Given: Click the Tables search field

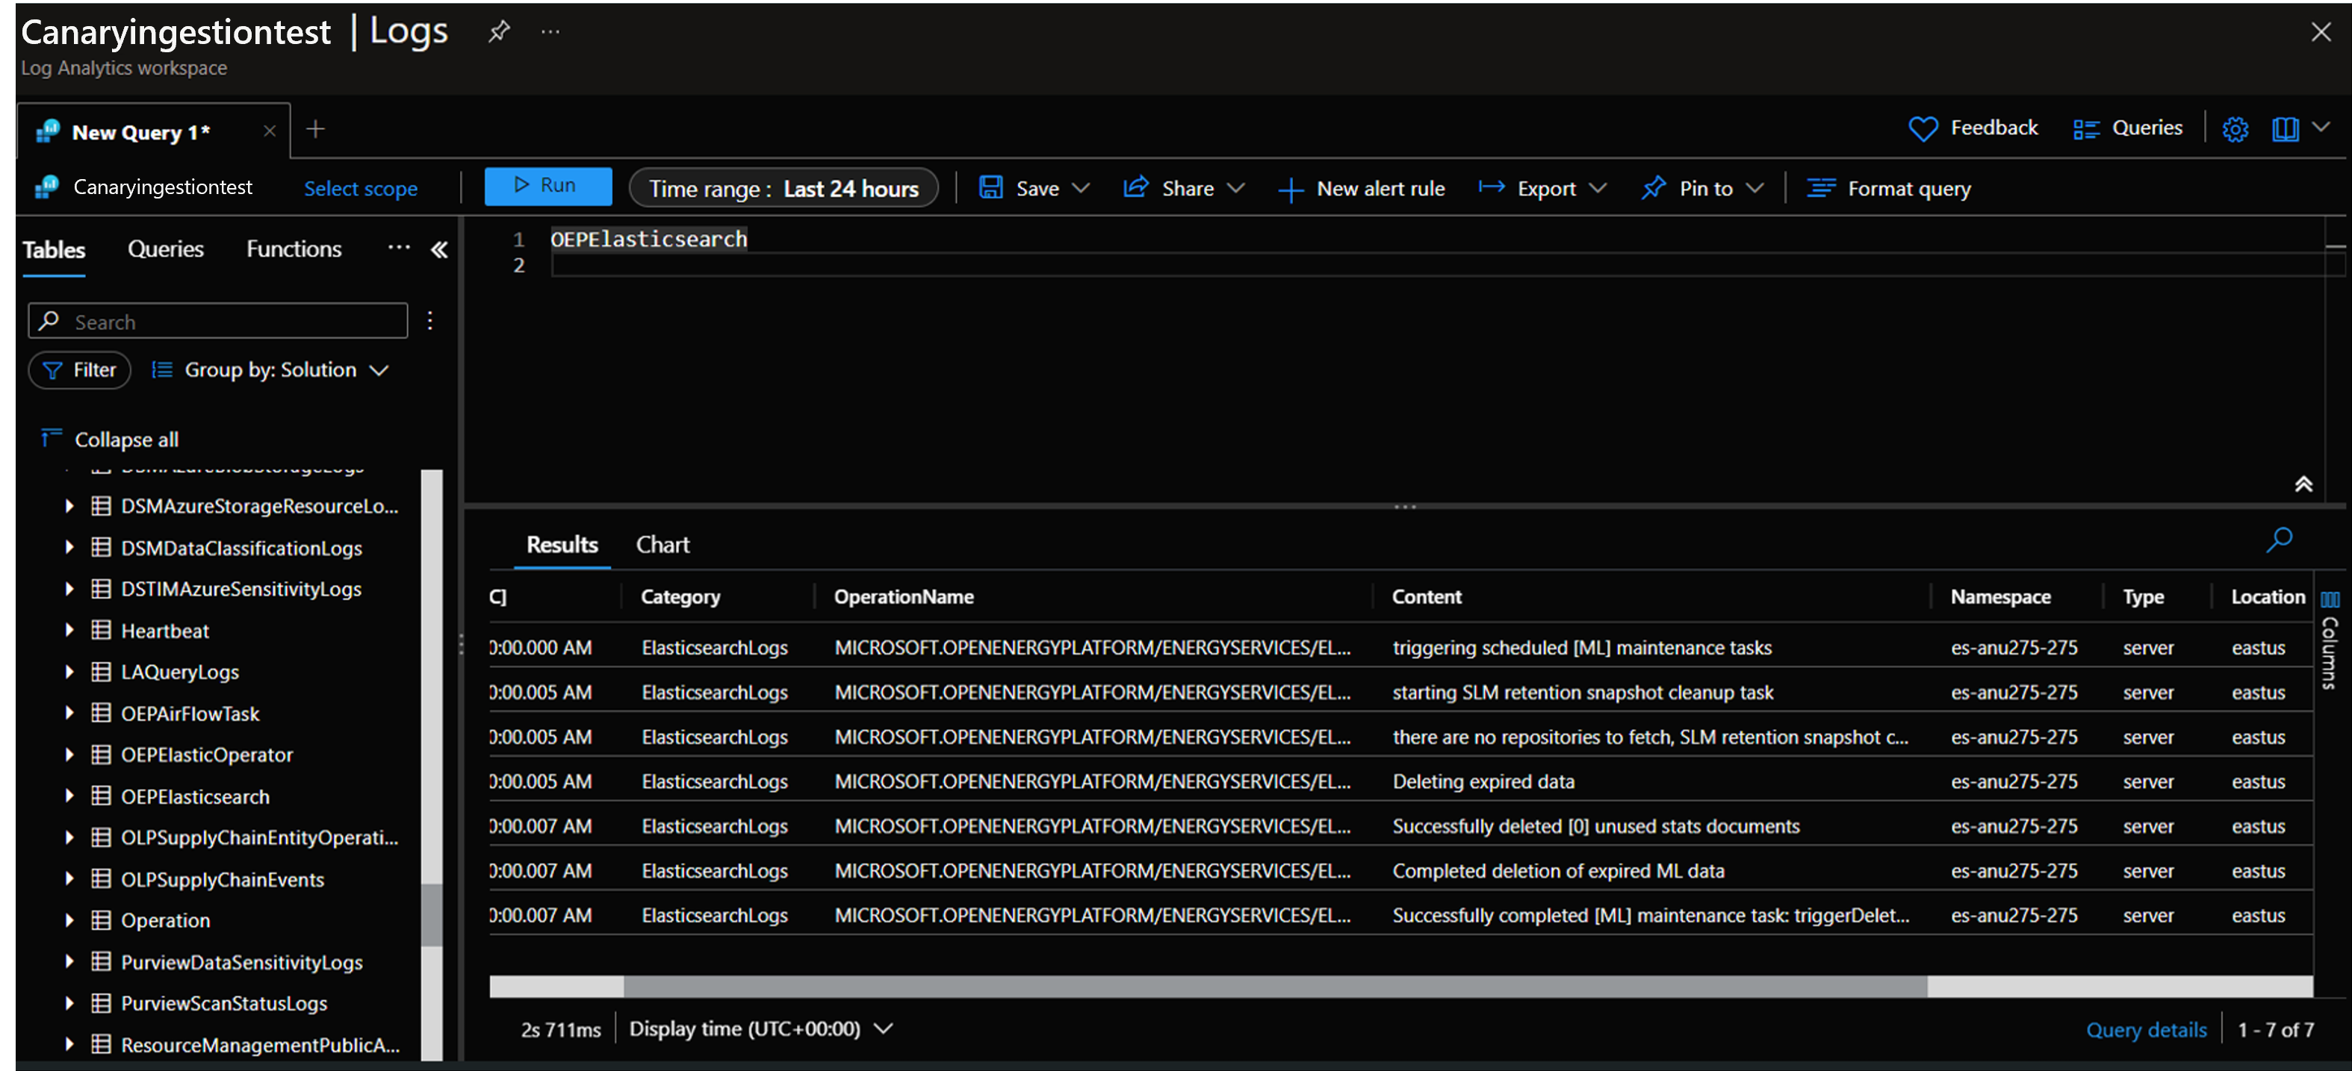Looking at the screenshot, I should [217, 321].
